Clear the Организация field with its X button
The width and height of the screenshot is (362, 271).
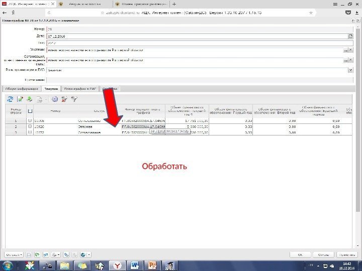tap(350, 60)
